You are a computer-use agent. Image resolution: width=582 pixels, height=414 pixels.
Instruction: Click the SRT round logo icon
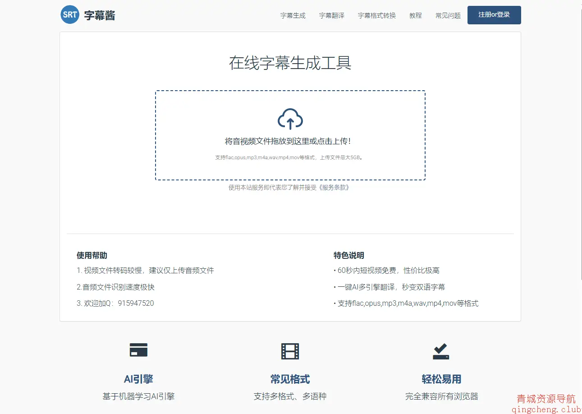point(70,14)
